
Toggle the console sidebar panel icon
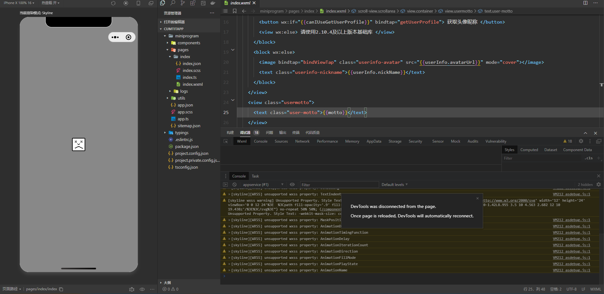click(225, 185)
